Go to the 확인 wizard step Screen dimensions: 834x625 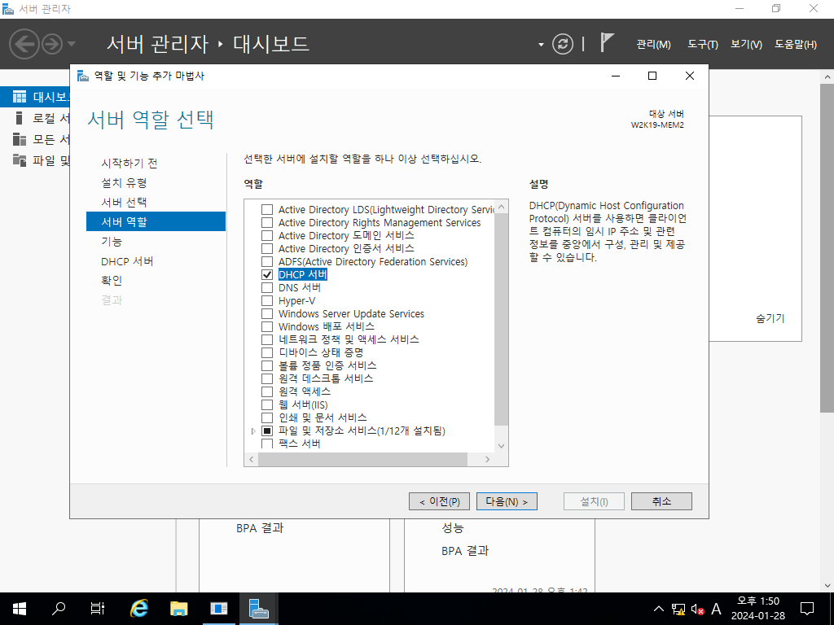point(112,280)
